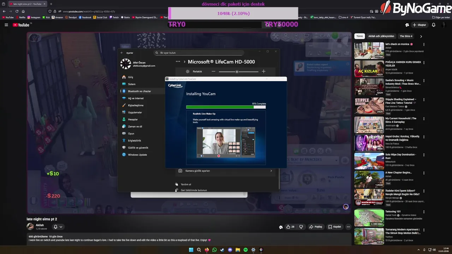Viewport: 452px width, 254px height.
Task: Click Geri bildirimde bulunun feedback link
Action: click(194, 190)
